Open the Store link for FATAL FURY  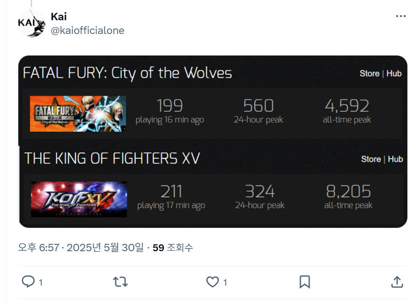tap(369, 73)
